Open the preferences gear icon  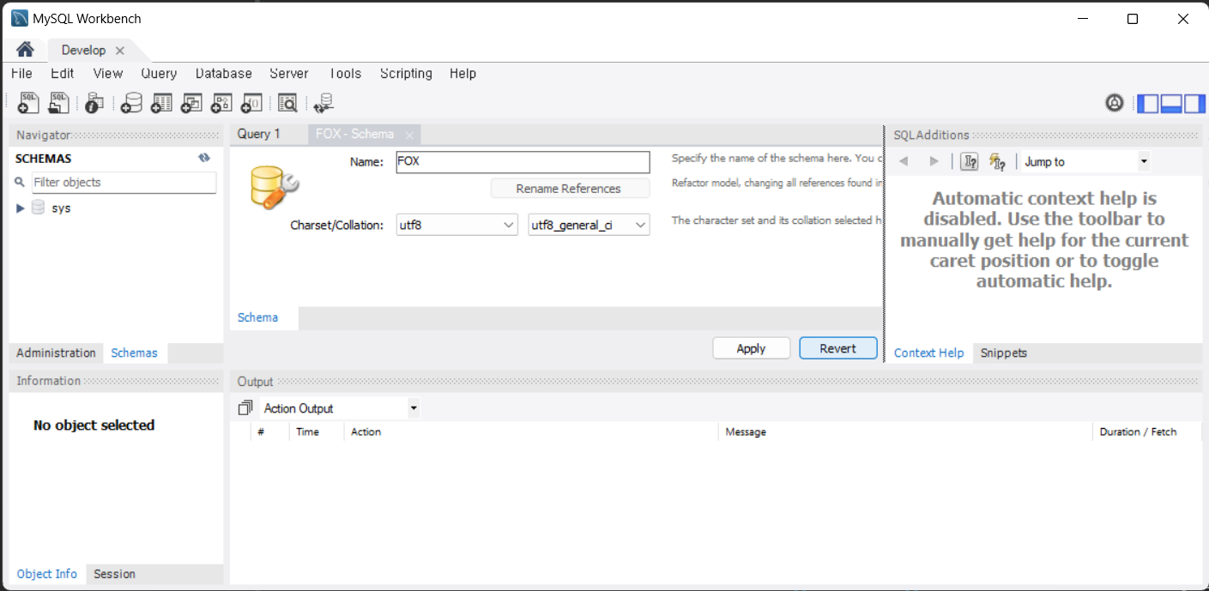point(1114,103)
